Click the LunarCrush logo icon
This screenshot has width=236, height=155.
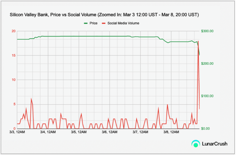point(196,144)
